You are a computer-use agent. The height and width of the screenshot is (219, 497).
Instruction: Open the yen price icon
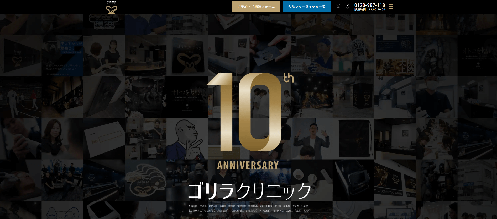pos(338,7)
